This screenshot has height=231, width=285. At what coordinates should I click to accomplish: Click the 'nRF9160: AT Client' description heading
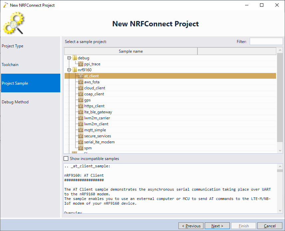tap(84, 175)
